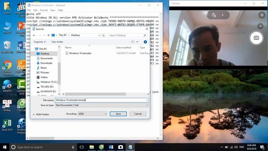Click This PC in the address breadcrumb

[x=63, y=35]
